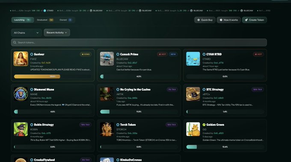Image resolution: width=291 pixels, height=162 pixels.
Task: Open the How it works button
Action: click(x=229, y=20)
